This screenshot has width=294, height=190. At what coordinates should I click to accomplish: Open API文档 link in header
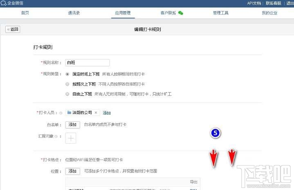pos(254,3)
